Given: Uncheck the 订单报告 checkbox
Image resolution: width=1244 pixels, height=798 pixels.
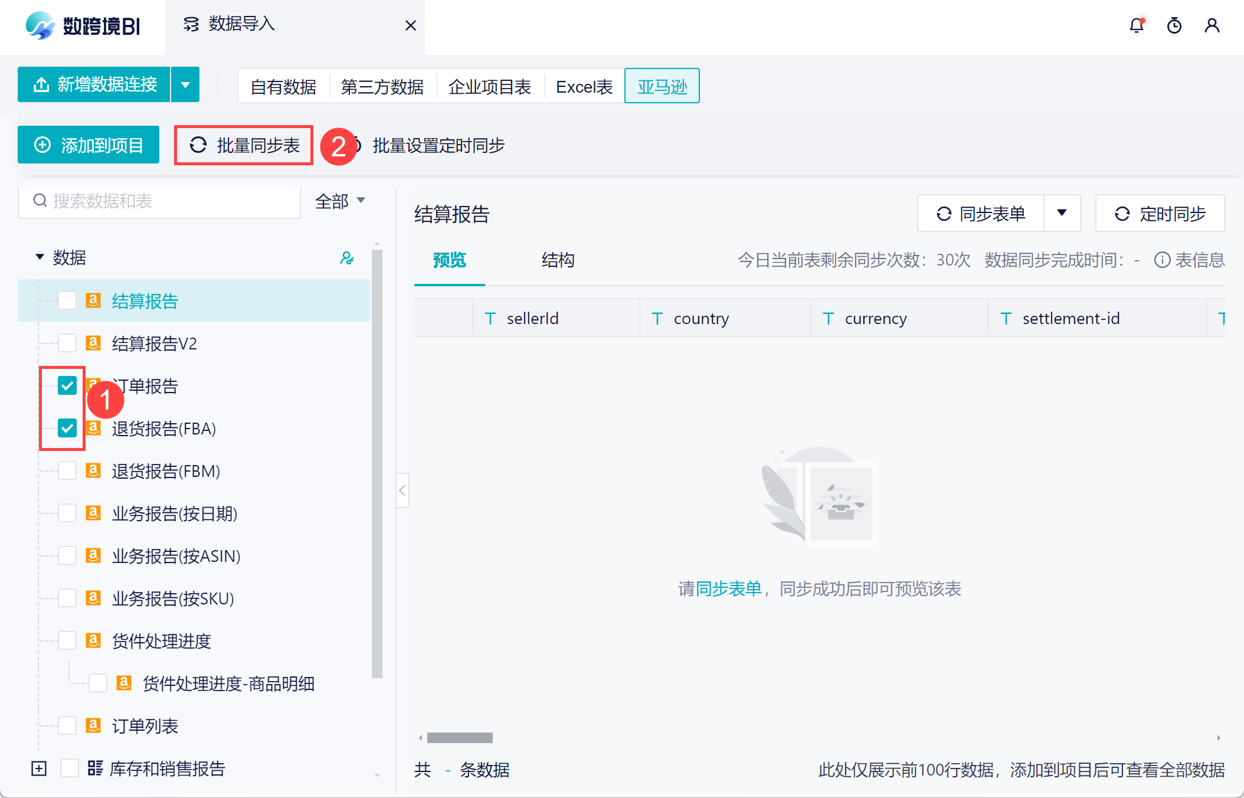Looking at the screenshot, I should 67,386.
